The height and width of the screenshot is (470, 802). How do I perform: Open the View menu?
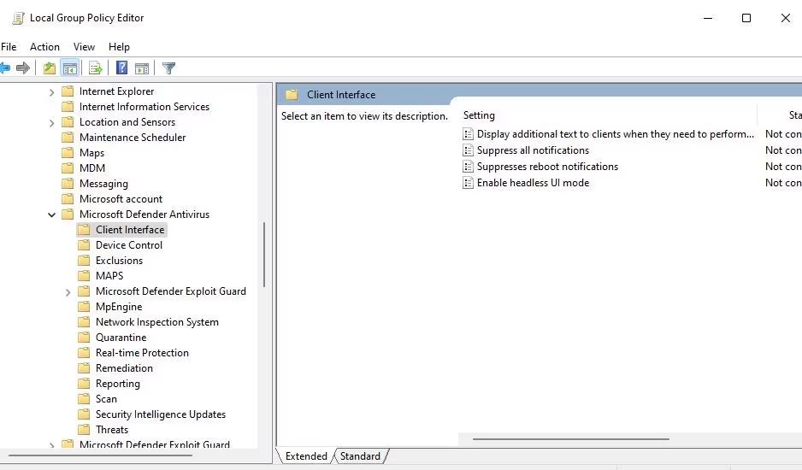point(84,47)
